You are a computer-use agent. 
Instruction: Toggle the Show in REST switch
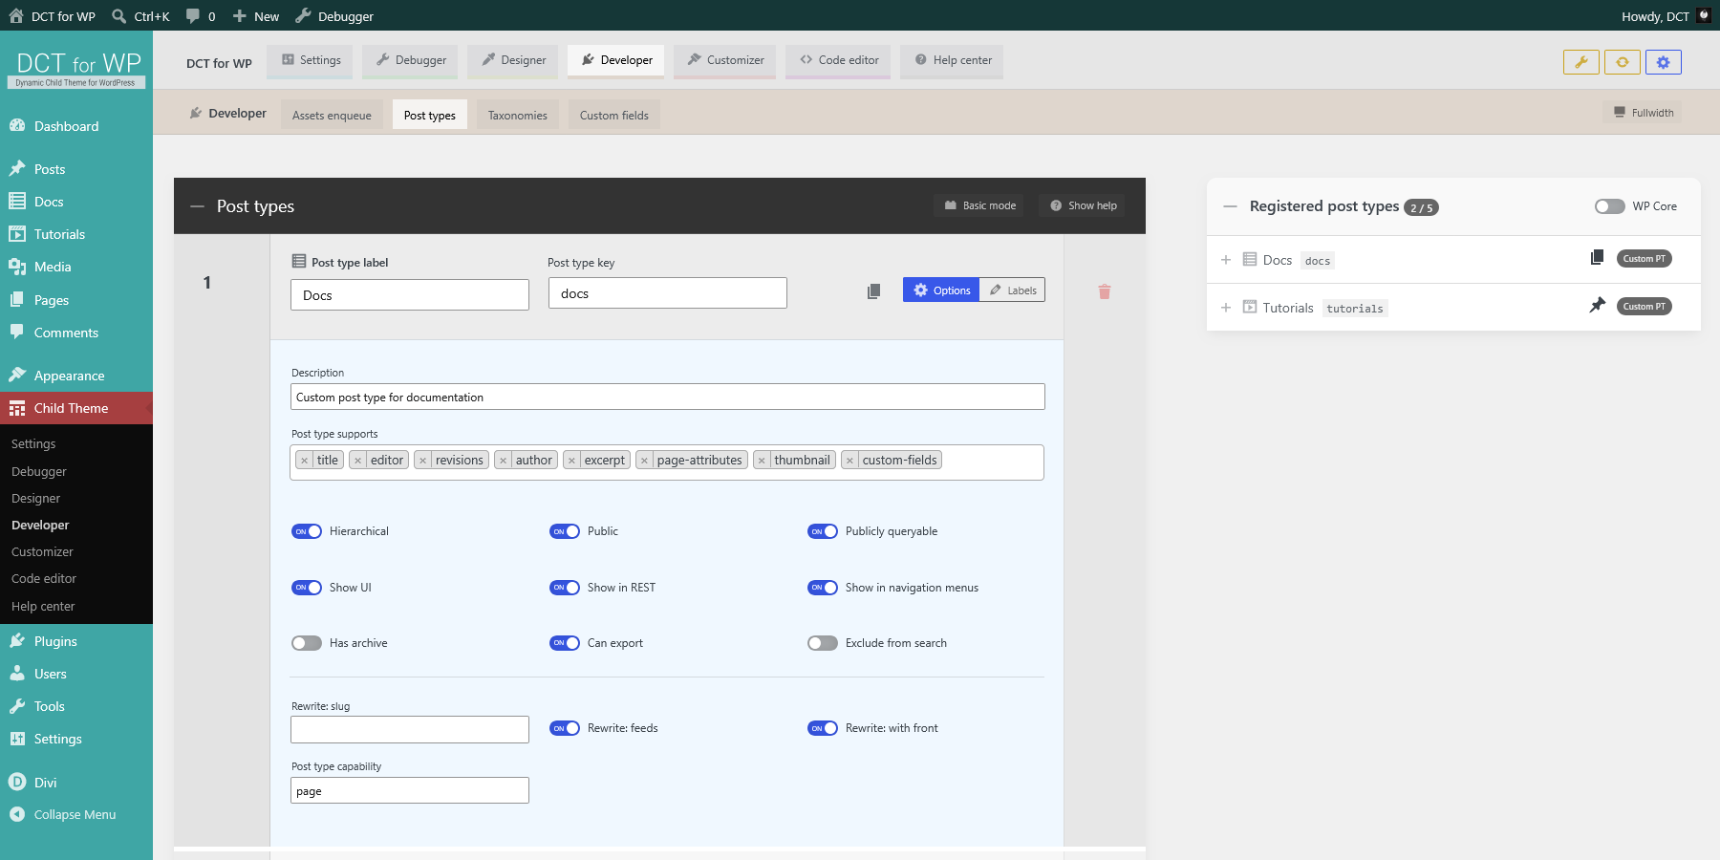tap(565, 588)
